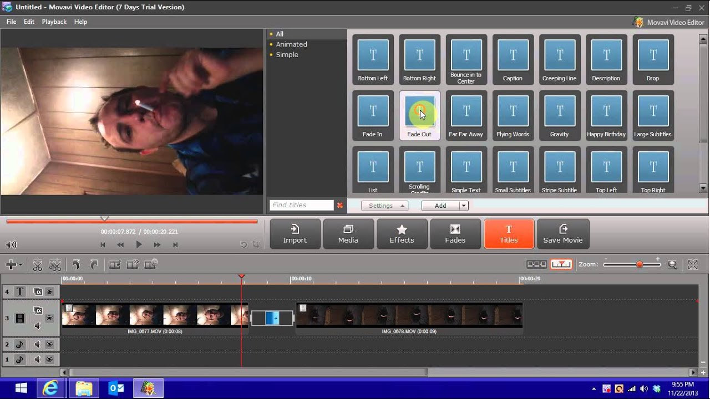Viewport: 710px width, 399px height.
Task: Select the Animated titles category
Action: pos(291,44)
